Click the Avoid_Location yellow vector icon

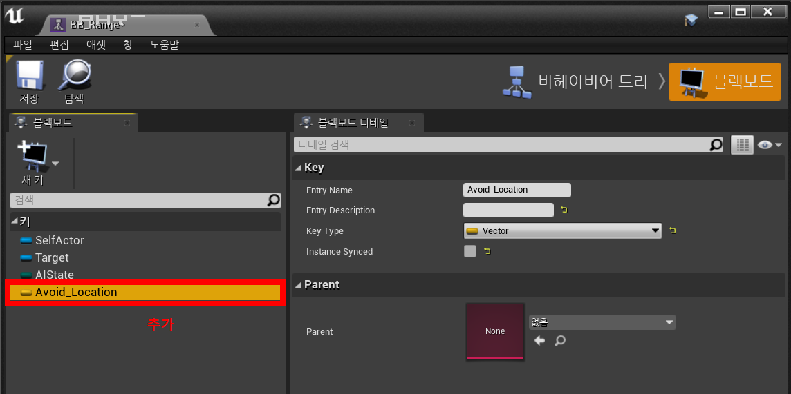pos(26,293)
